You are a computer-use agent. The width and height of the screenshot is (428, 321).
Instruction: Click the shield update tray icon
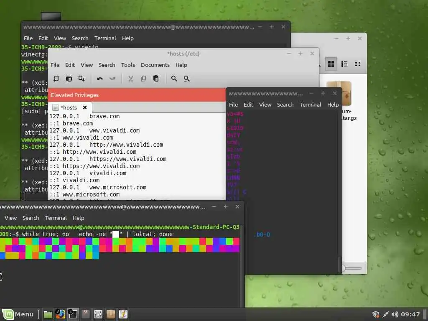click(376, 314)
